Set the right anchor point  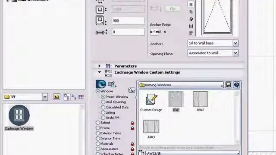click(165, 32)
